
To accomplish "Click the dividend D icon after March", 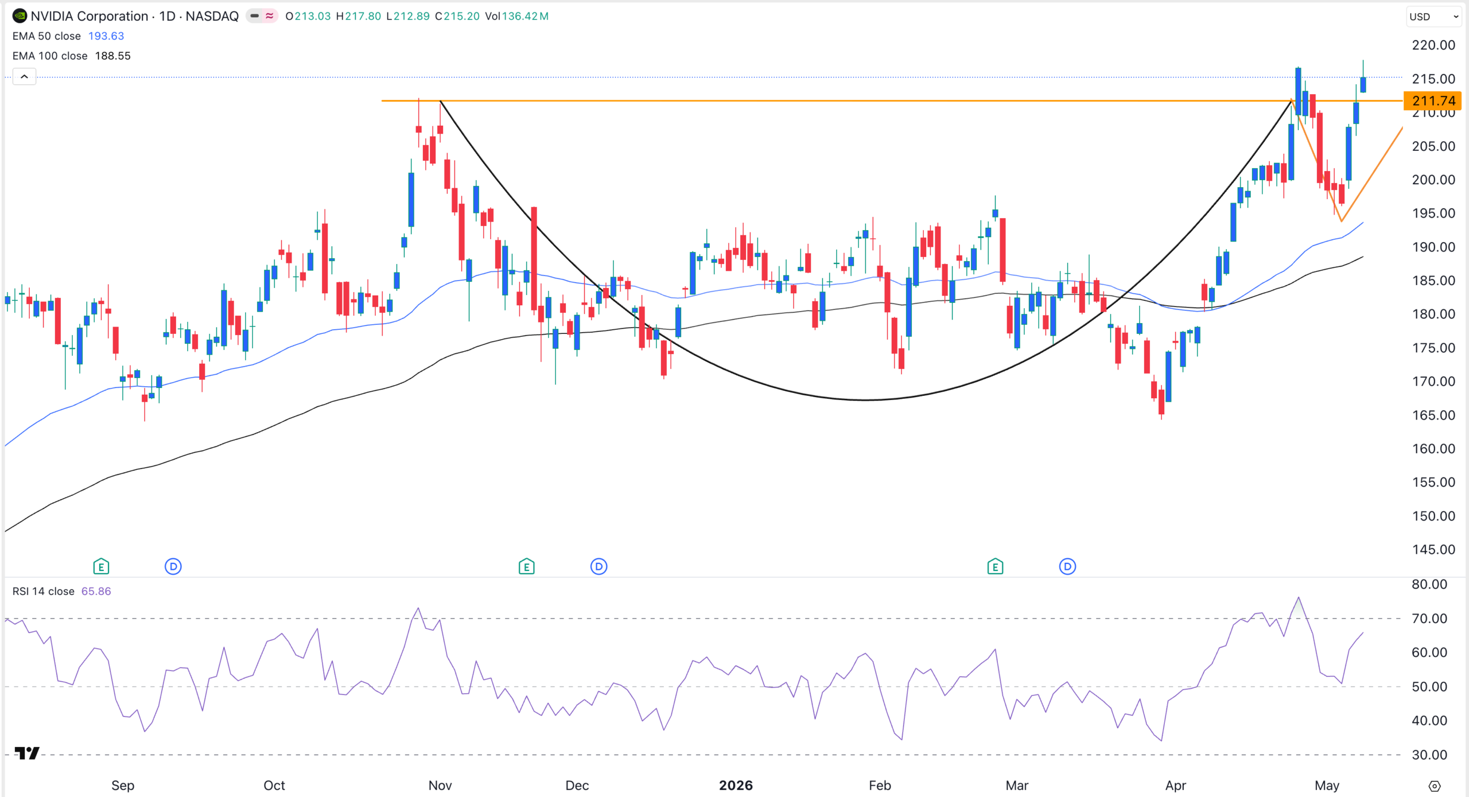I will point(1067,567).
